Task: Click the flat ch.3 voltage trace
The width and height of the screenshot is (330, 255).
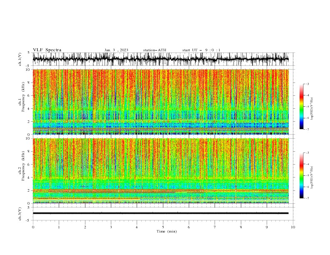Action: pyautogui.click(x=160, y=213)
